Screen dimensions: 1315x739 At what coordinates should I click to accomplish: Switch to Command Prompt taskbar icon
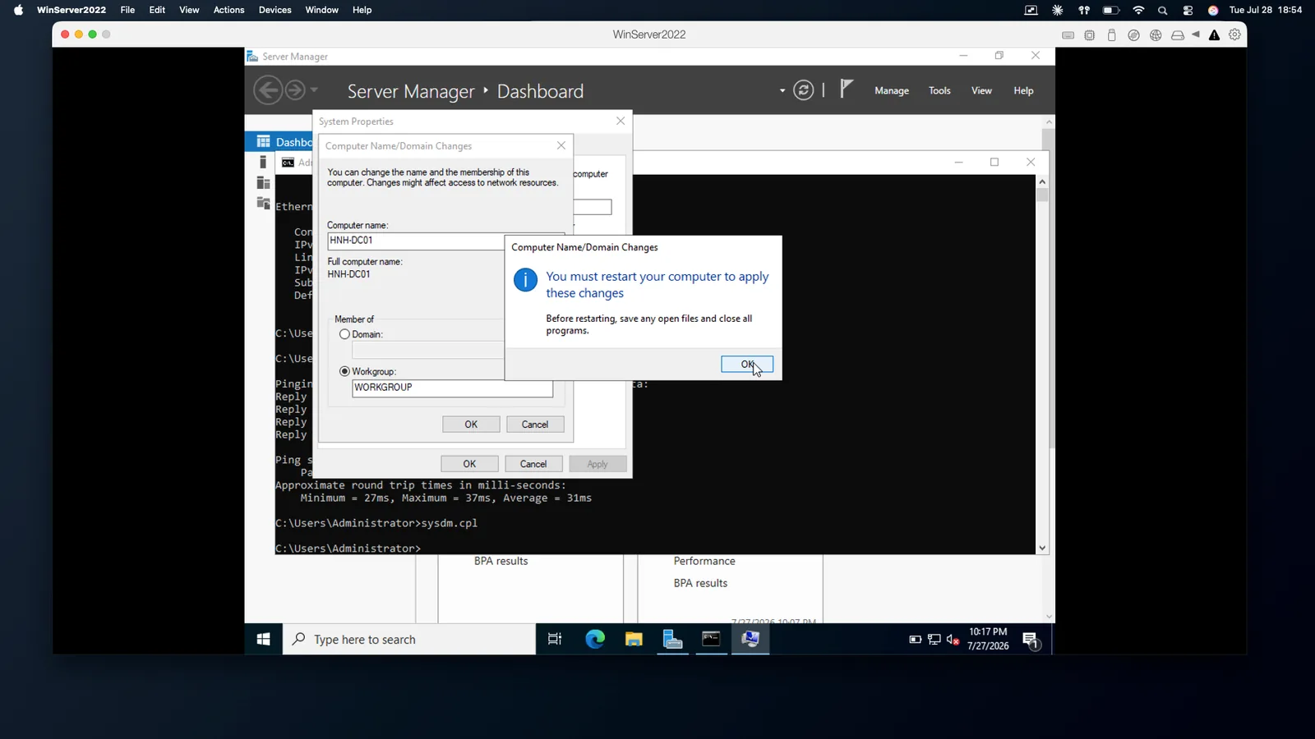(711, 639)
